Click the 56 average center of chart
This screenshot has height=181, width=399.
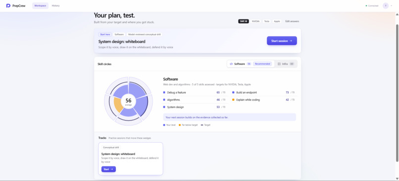[x=129, y=102]
